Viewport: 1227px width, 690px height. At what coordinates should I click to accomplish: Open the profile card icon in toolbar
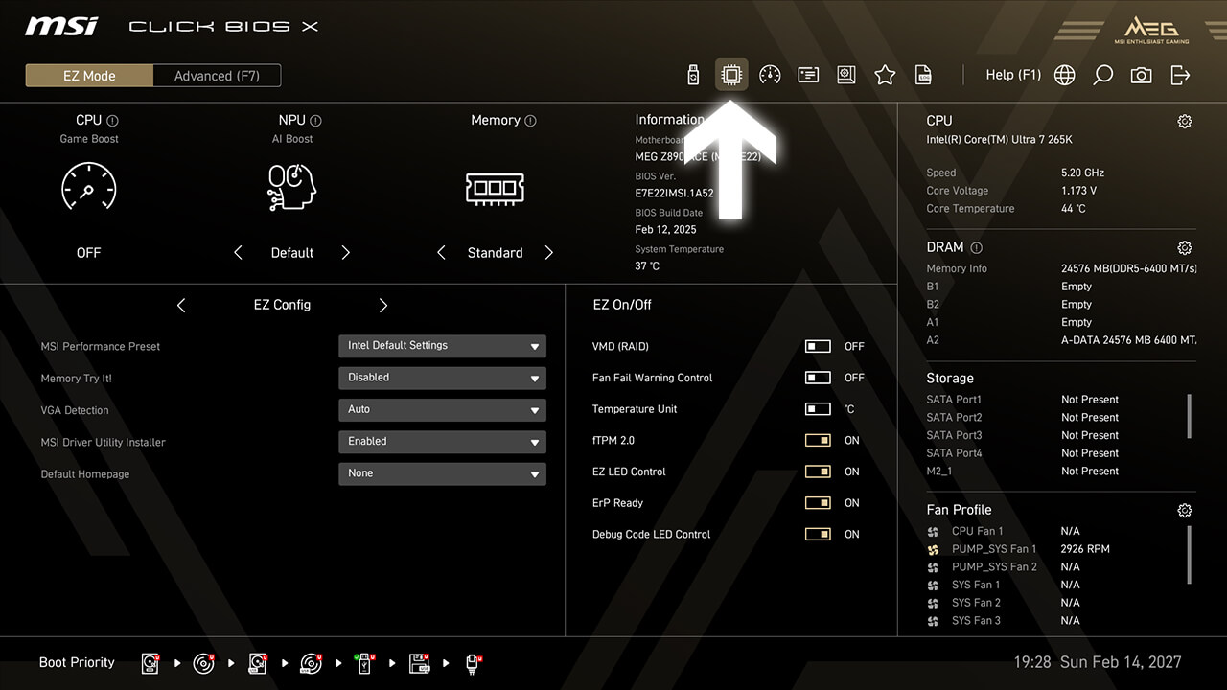[808, 75]
